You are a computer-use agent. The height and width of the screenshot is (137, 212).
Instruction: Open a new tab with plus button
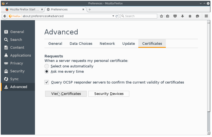tap(90, 9)
